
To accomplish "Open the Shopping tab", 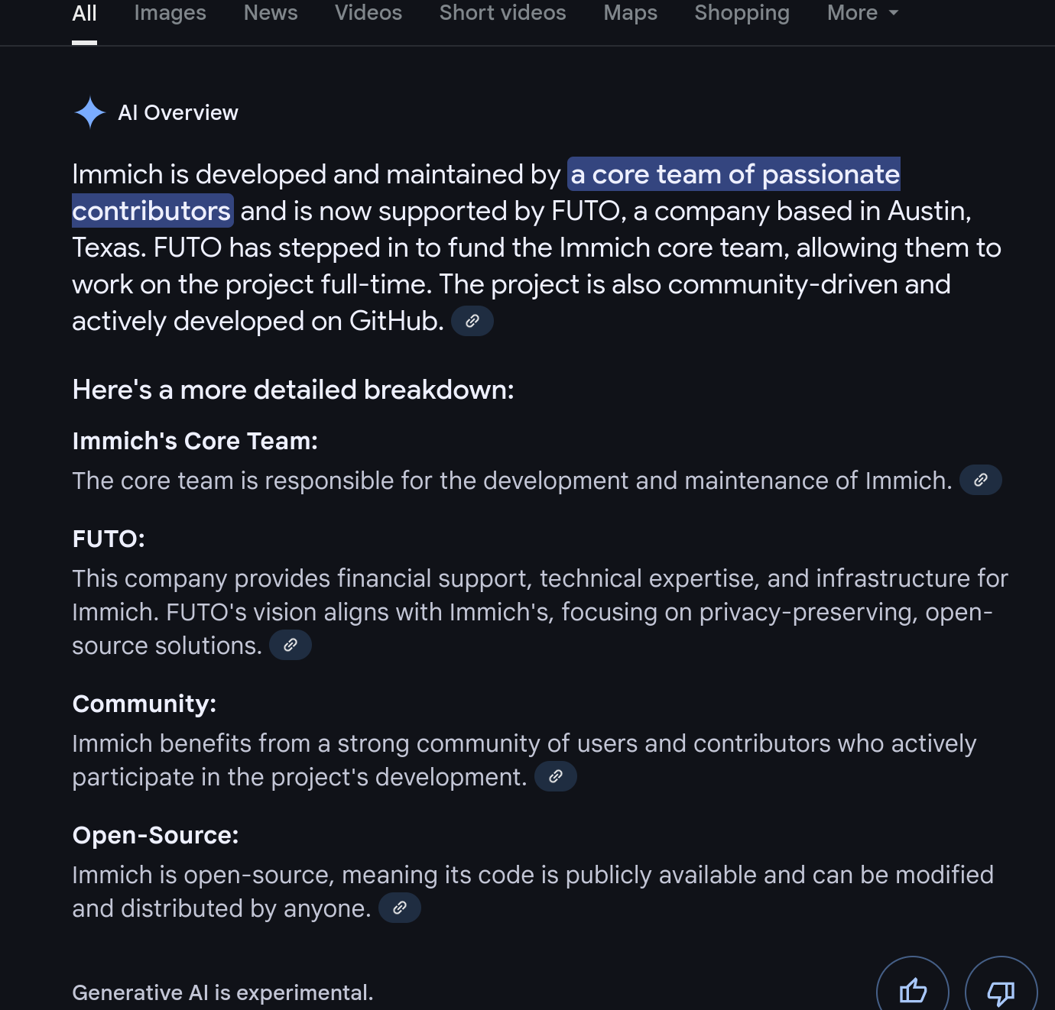I will coord(742,13).
